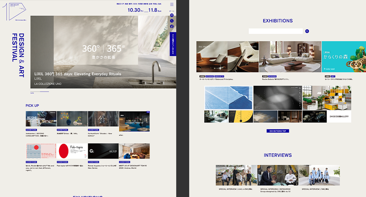Open the Fab-topia pick up card

pyautogui.click(x=72, y=151)
